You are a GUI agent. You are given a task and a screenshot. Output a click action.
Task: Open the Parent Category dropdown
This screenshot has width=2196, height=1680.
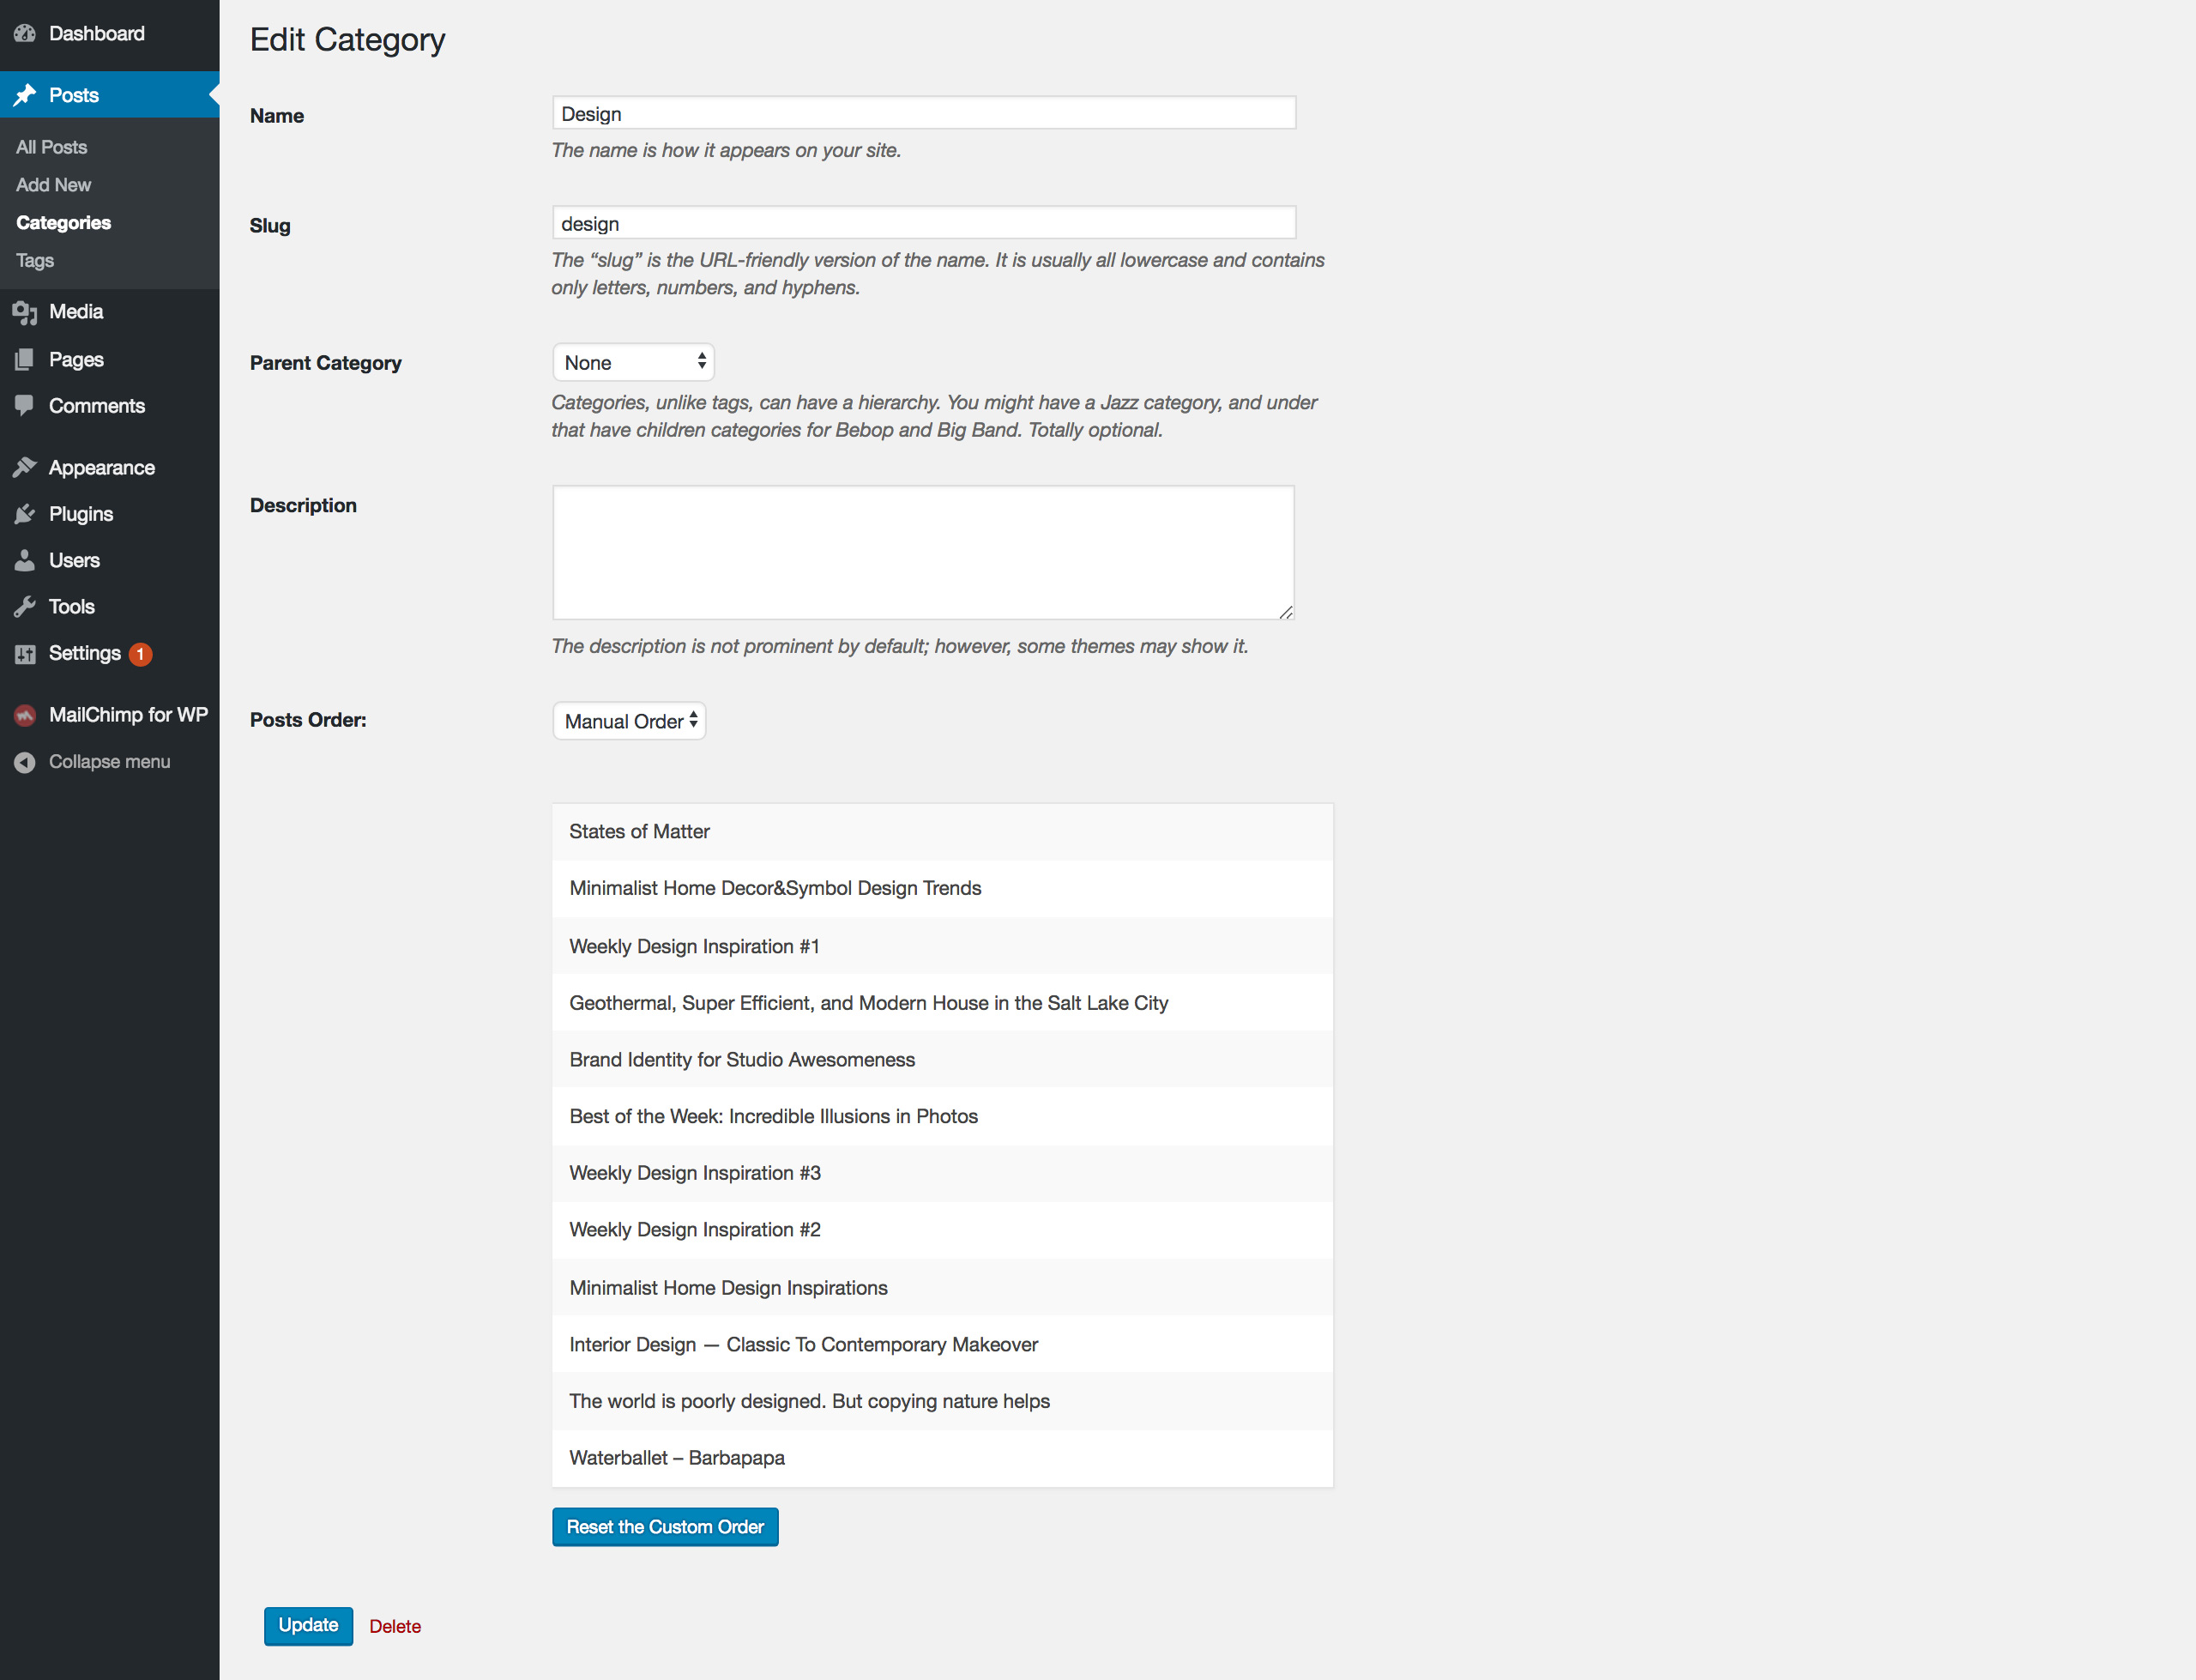point(633,362)
